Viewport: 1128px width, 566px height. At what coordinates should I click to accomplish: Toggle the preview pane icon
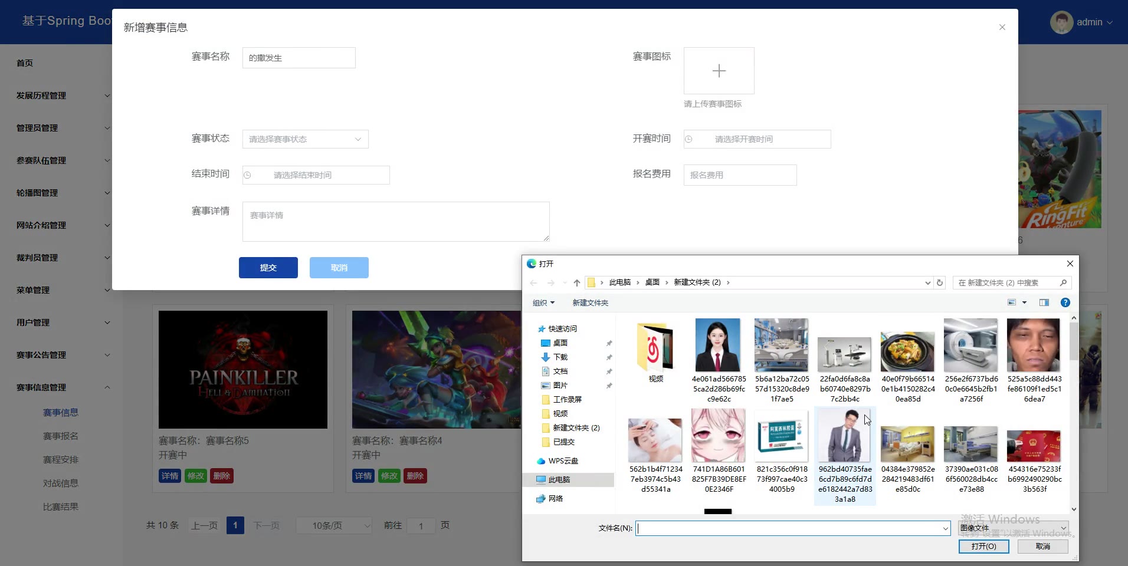click(x=1044, y=302)
